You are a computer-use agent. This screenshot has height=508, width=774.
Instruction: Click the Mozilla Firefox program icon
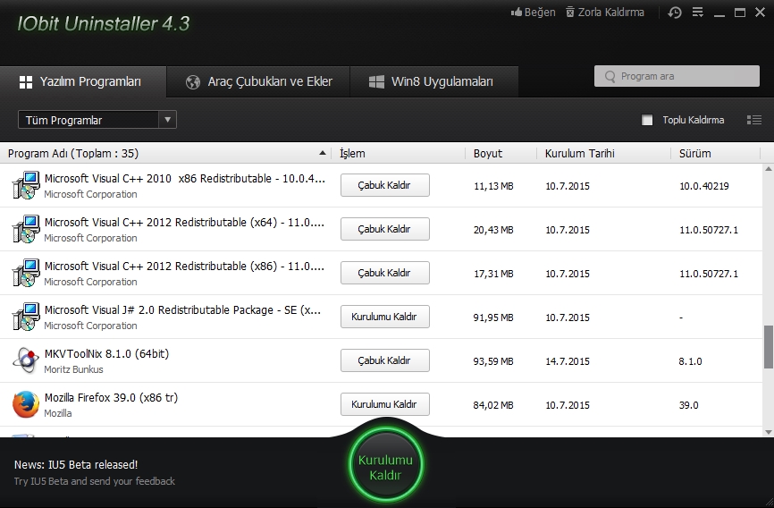(25, 404)
